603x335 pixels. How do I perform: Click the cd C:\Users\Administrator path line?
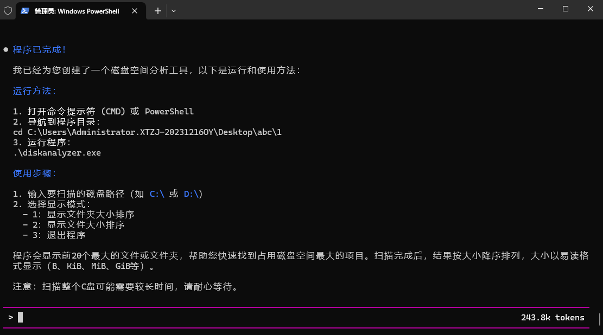[x=147, y=132]
